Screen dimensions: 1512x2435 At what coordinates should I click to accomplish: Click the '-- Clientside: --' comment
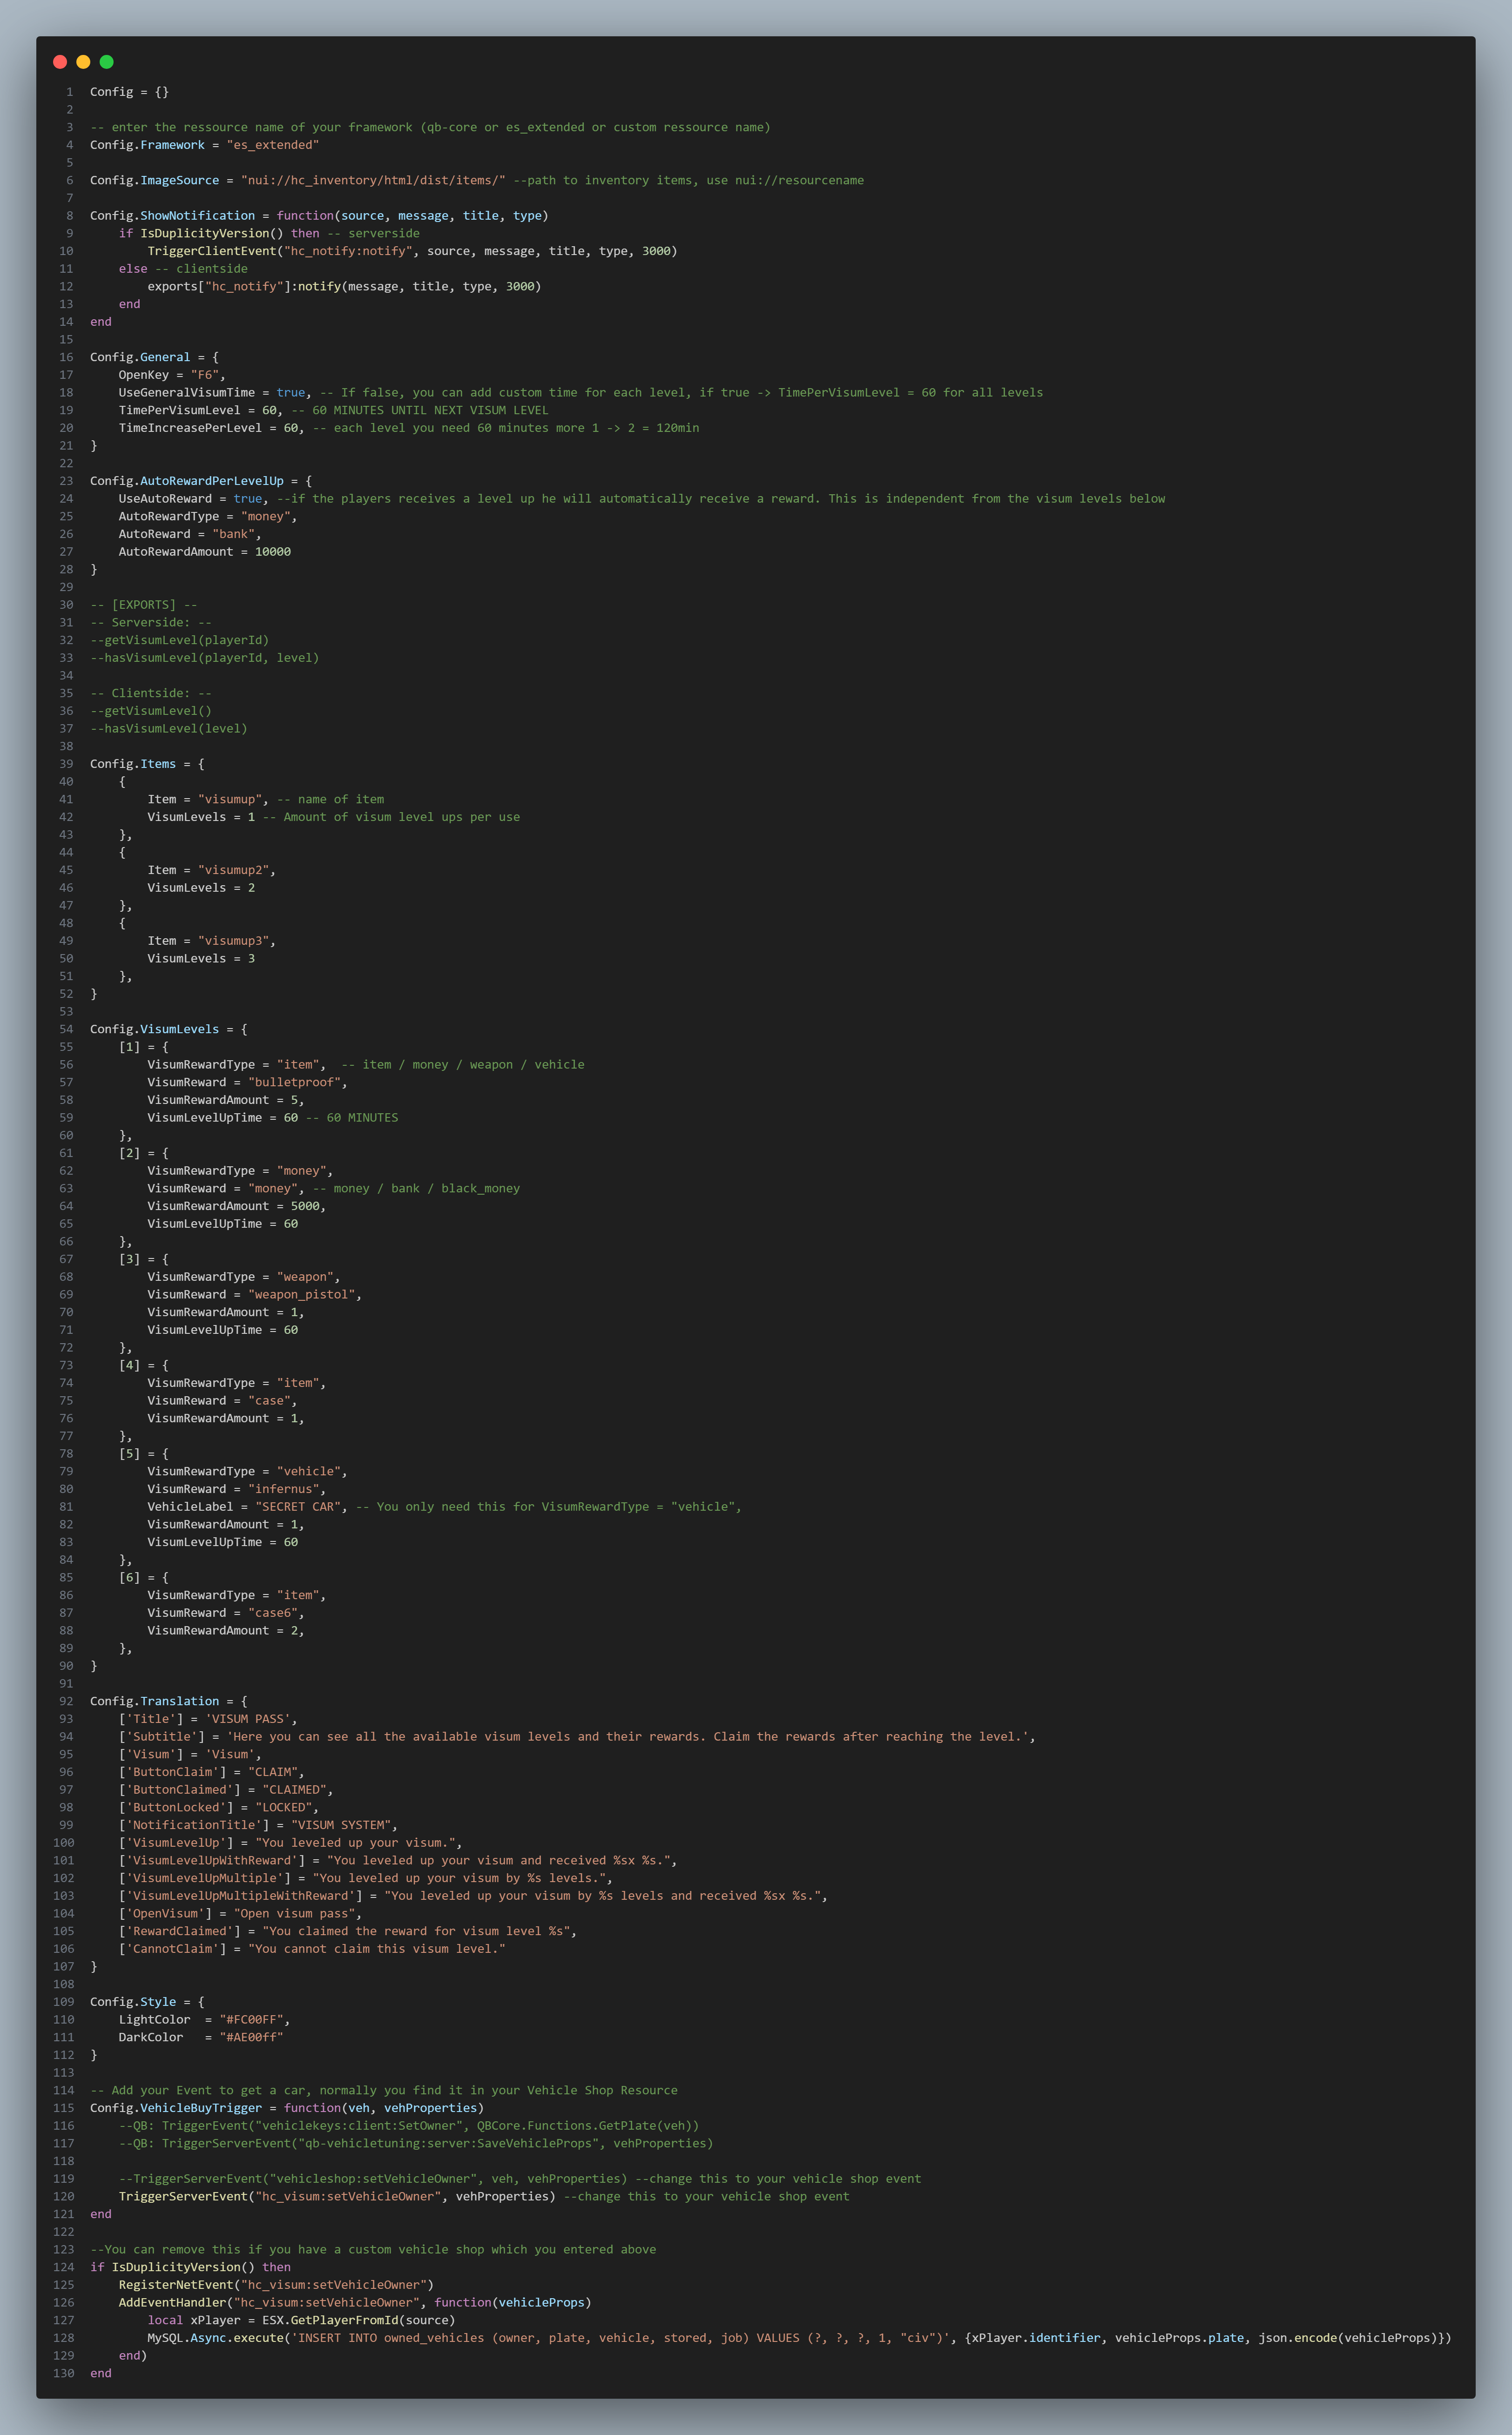(x=151, y=694)
